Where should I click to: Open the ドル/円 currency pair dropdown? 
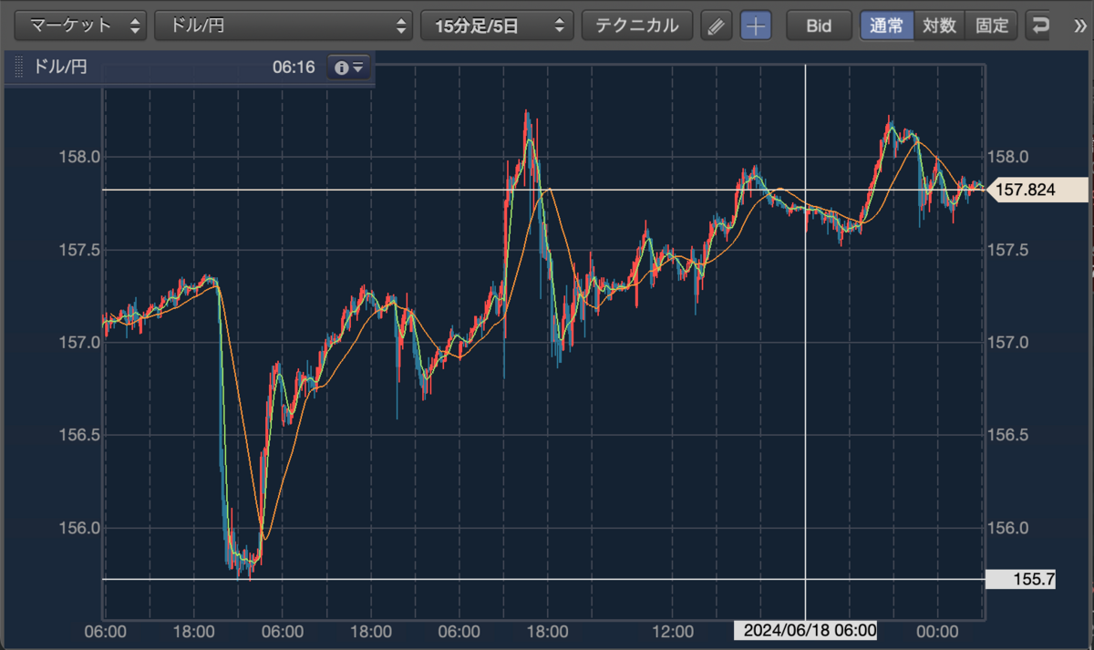[284, 26]
